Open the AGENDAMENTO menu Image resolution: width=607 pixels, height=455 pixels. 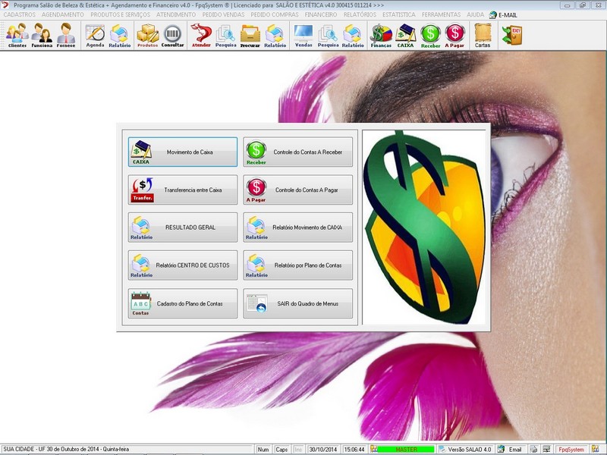click(63, 14)
